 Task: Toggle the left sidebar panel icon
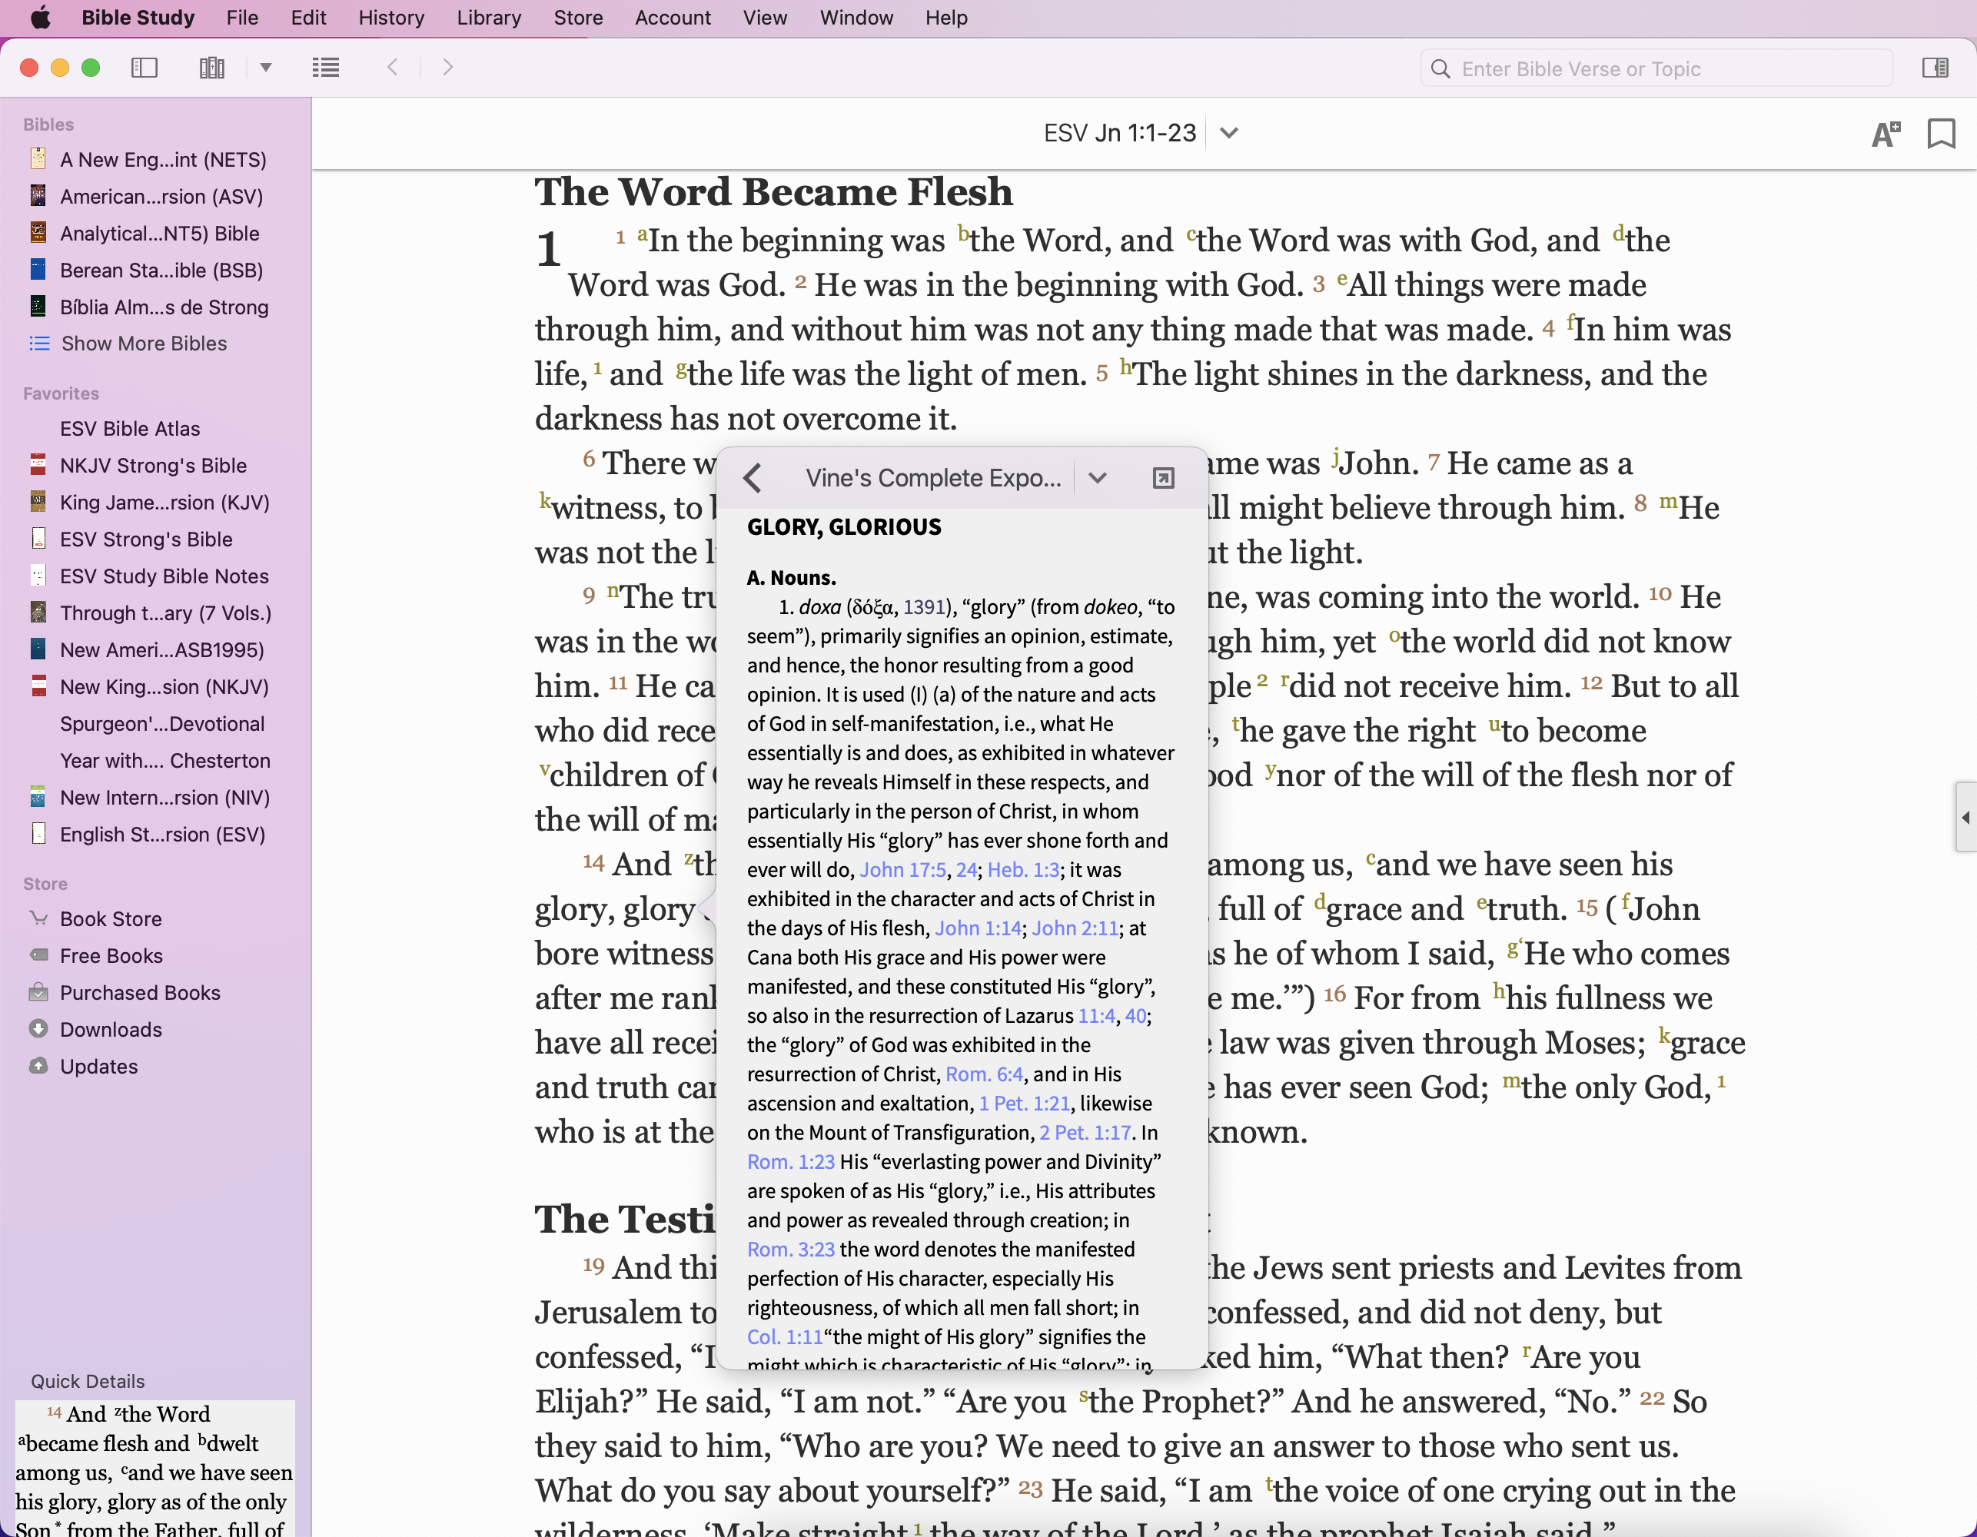click(145, 68)
